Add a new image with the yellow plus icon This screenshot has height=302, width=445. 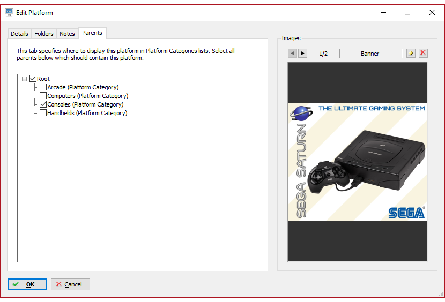(x=411, y=53)
